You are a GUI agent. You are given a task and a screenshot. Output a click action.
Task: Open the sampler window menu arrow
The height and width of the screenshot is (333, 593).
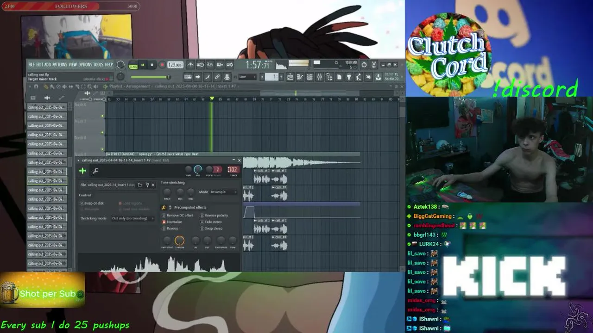tap(78, 160)
